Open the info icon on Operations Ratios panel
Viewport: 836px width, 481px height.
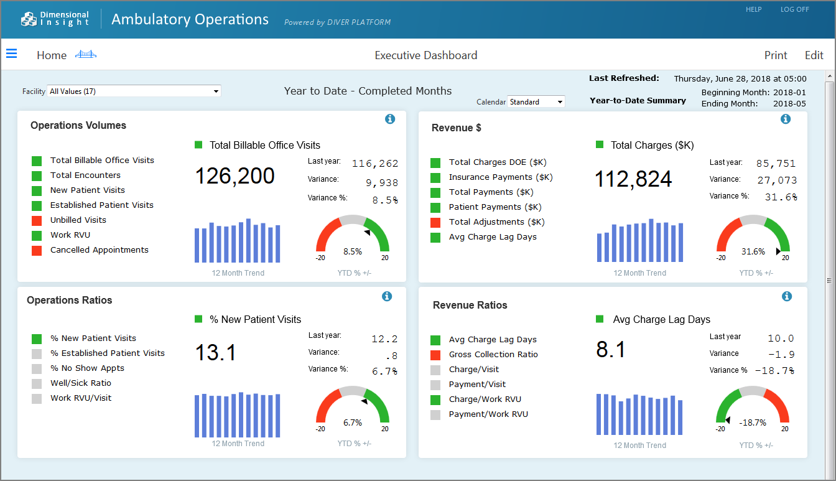(x=387, y=296)
